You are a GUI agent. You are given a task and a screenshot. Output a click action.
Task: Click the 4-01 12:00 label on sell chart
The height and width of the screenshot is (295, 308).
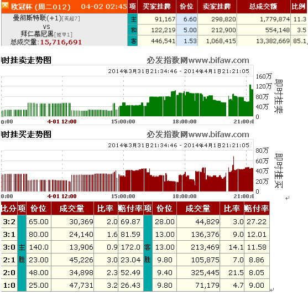pos(62,122)
